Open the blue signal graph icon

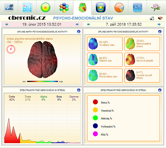tap(137, 7)
